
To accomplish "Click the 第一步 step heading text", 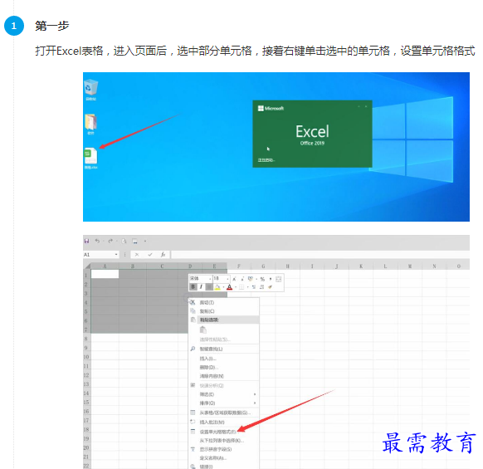I will [52, 26].
